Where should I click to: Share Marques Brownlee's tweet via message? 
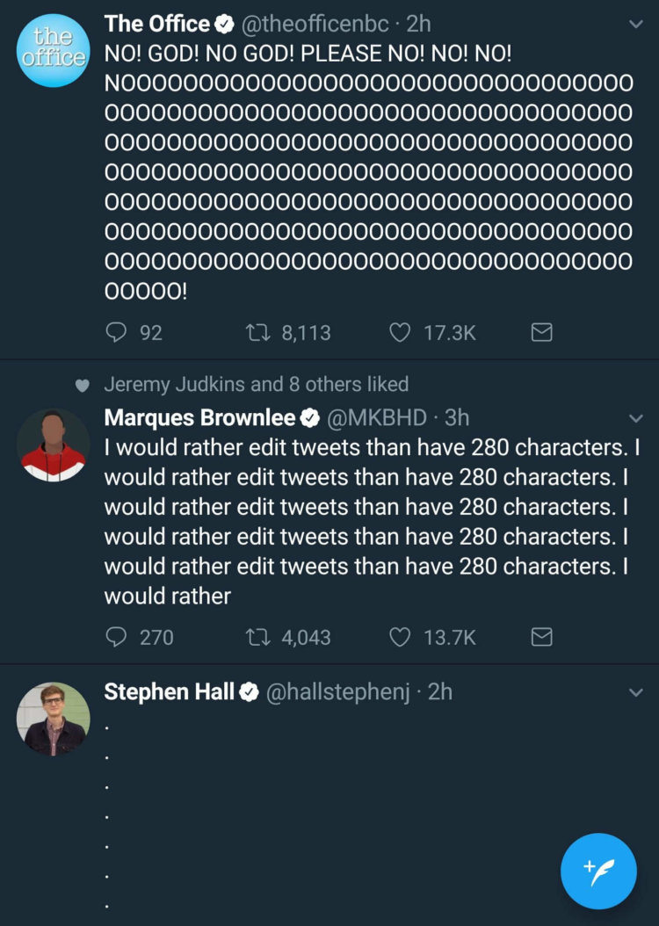[x=542, y=637]
